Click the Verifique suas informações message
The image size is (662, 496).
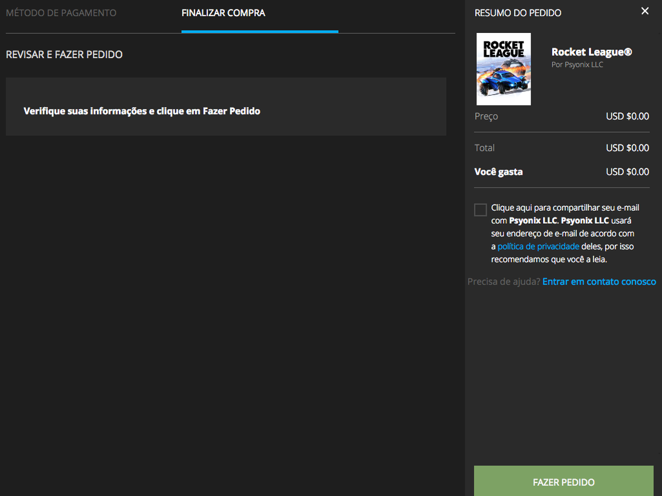(x=142, y=111)
